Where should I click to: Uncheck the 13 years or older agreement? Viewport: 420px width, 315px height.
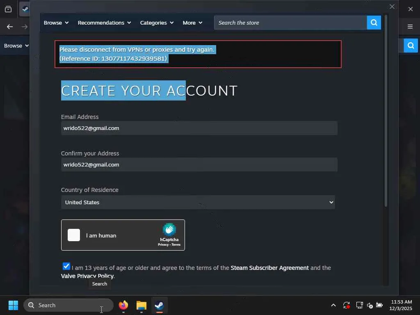(66, 266)
